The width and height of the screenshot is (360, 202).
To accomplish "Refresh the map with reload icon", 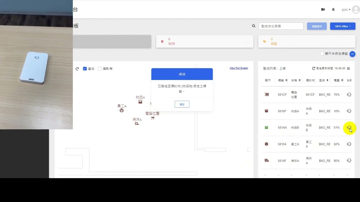I will (x=77, y=69).
